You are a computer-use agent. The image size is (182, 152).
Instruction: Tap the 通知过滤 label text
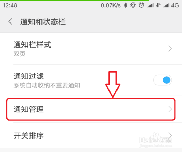pyautogui.click(x=29, y=76)
